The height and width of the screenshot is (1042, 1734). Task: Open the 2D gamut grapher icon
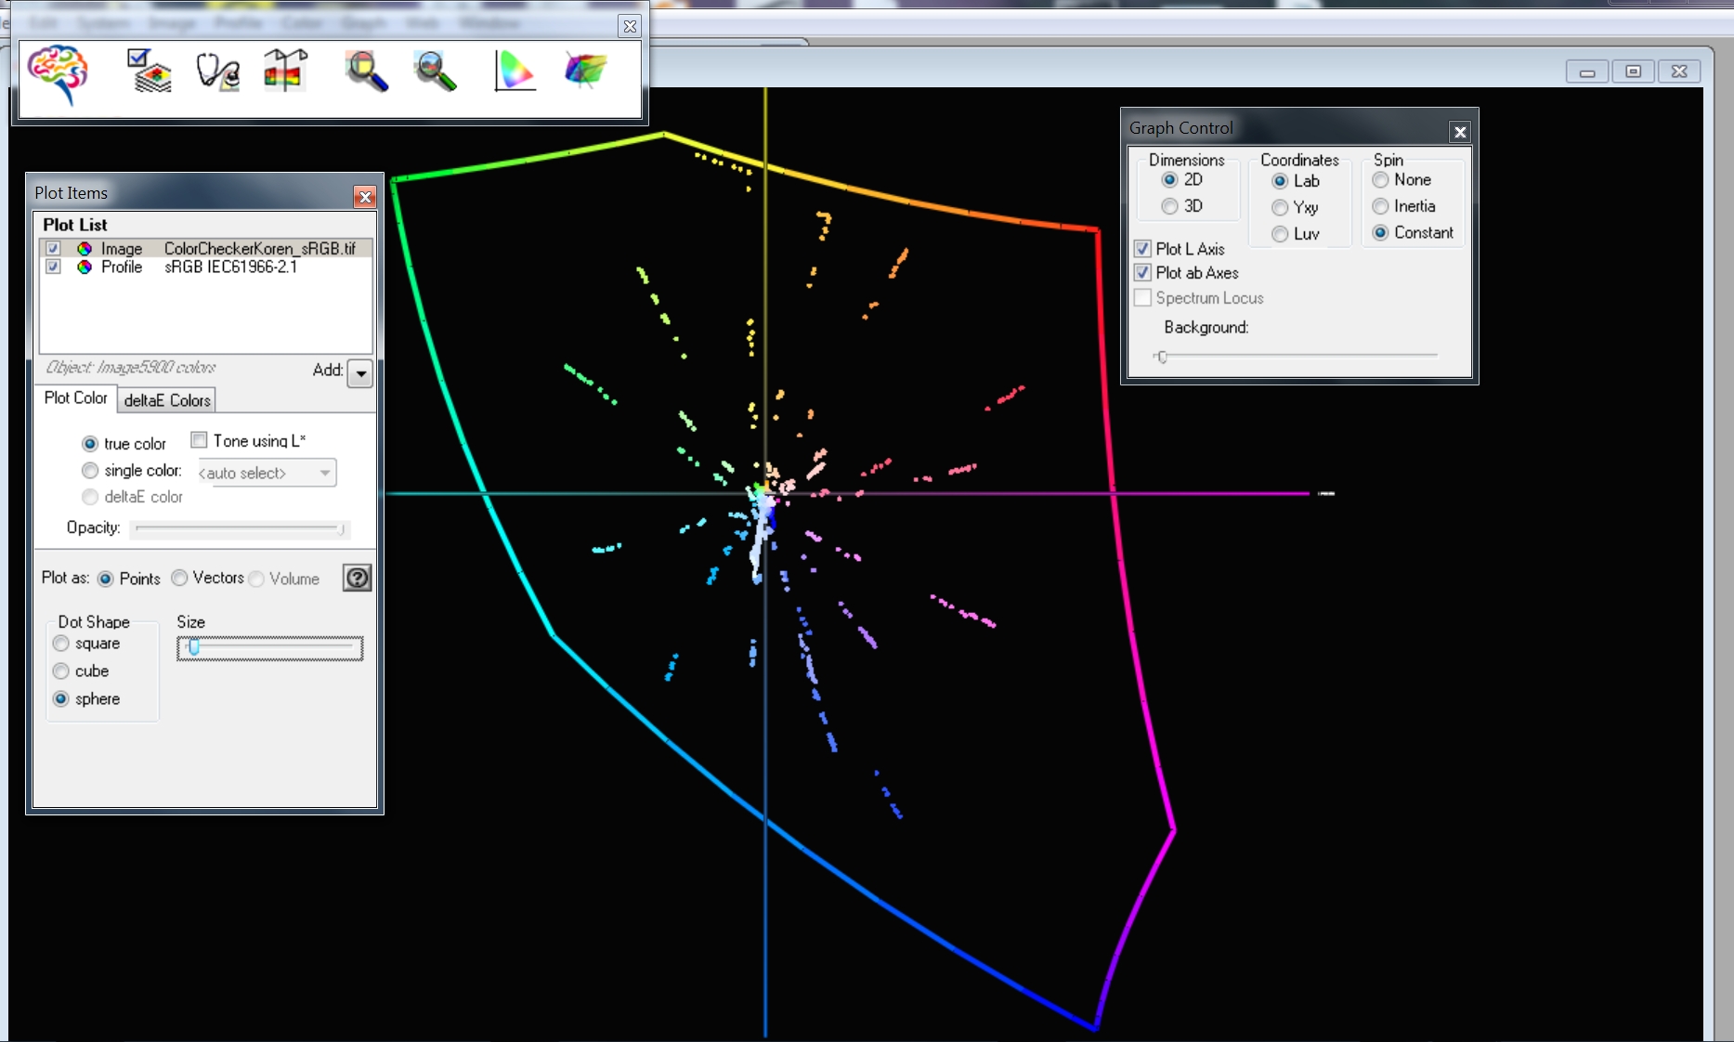515,71
